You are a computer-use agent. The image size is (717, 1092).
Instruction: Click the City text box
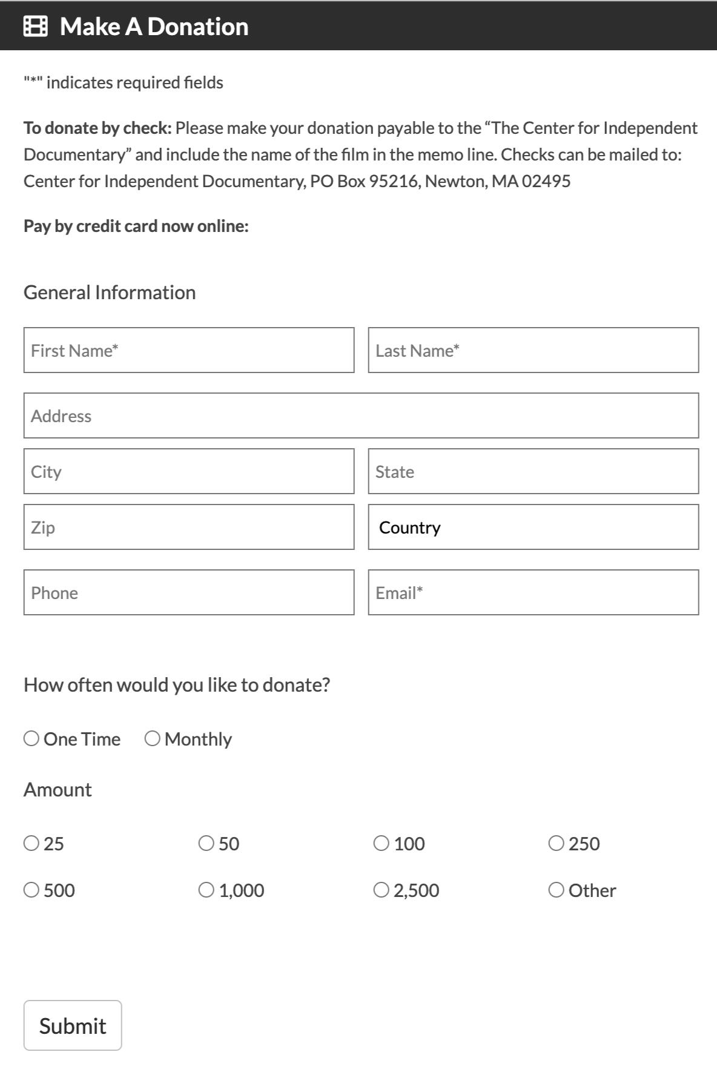189,471
